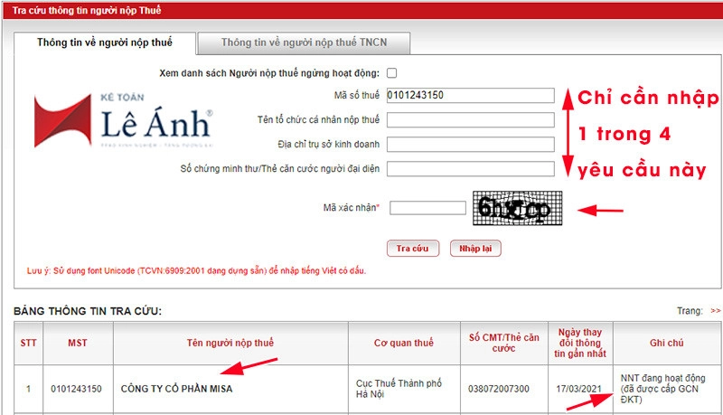Click the Cơ quan thuế column header
The image size is (723, 415).
(404, 344)
